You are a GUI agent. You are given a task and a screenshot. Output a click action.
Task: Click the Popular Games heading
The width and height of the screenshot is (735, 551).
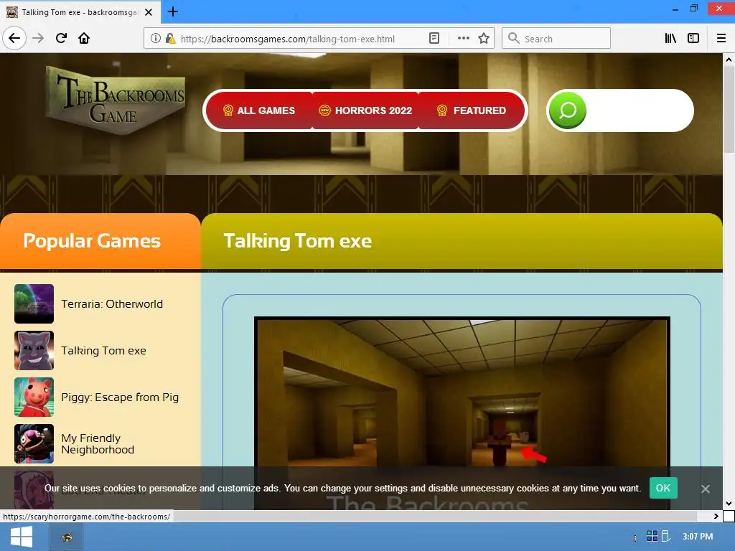coord(92,241)
